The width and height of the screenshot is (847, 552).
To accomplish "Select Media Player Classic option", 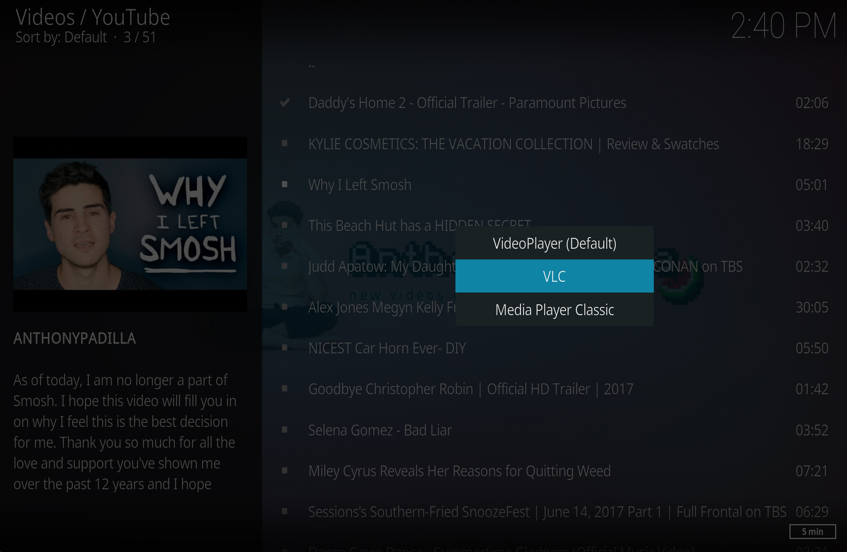I will coord(554,310).
